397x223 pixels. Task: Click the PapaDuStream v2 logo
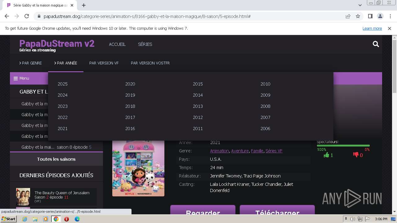[57, 44]
